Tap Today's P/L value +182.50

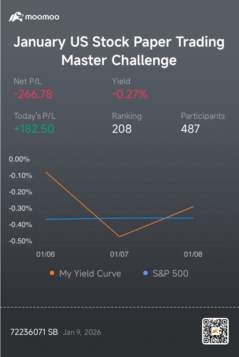coord(34,129)
